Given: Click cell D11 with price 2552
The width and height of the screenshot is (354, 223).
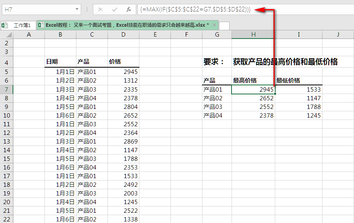Looking at the screenshot, I should [124, 124].
